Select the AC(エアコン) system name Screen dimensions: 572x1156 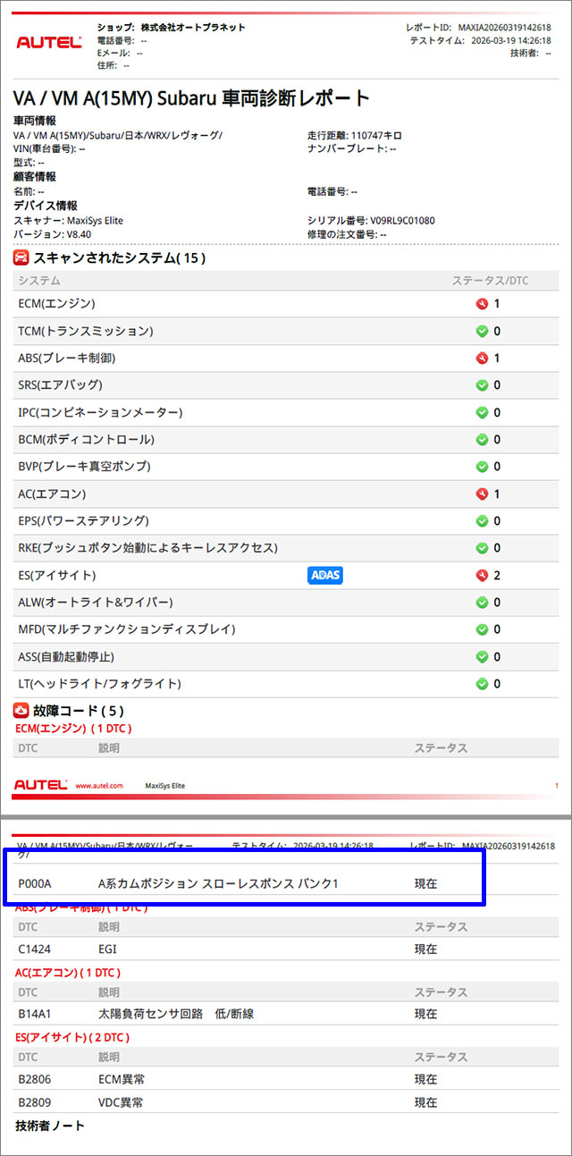(x=52, y=494)
